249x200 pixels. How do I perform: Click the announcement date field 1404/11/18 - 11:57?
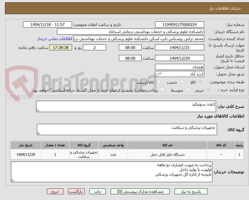[x=47, y=25]
